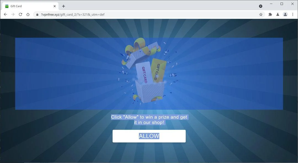
Task: Click the Gift Card tab favicon
Action: (7, 6)
